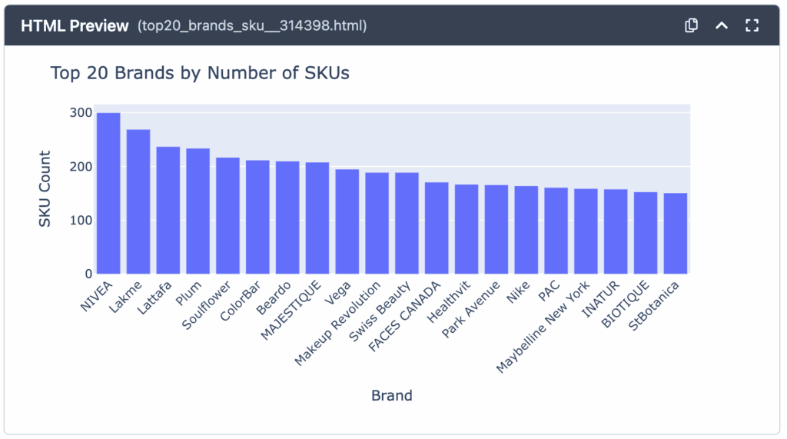Click the copy icon in the preview header
Image resolution: width=787 pixels, height=439 pixels.
pyautogui.click(x=691, y=25)
